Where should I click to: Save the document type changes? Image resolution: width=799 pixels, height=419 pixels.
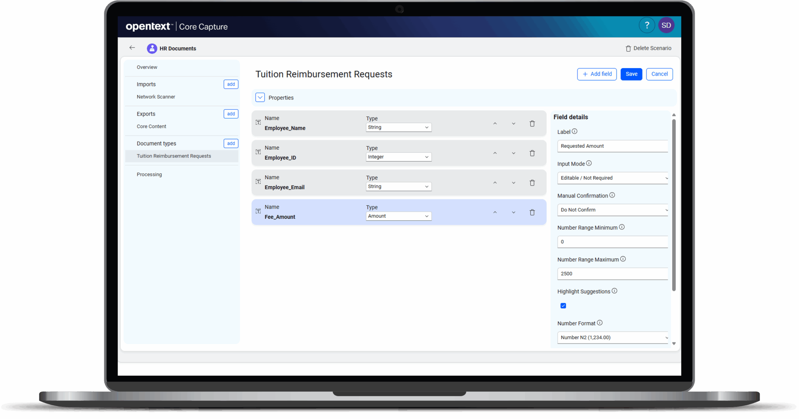click(x=631, y=74)
